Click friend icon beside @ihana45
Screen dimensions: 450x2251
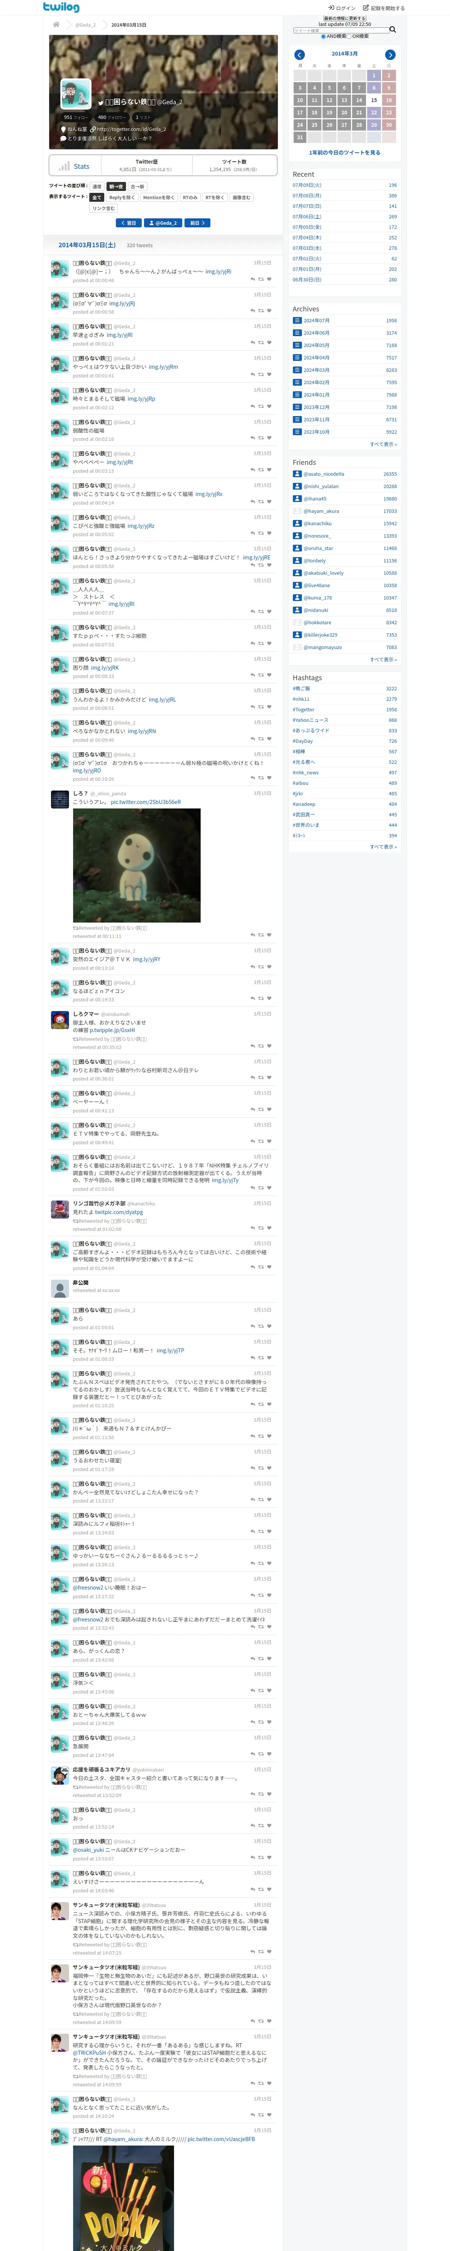(x=297, y=499)
